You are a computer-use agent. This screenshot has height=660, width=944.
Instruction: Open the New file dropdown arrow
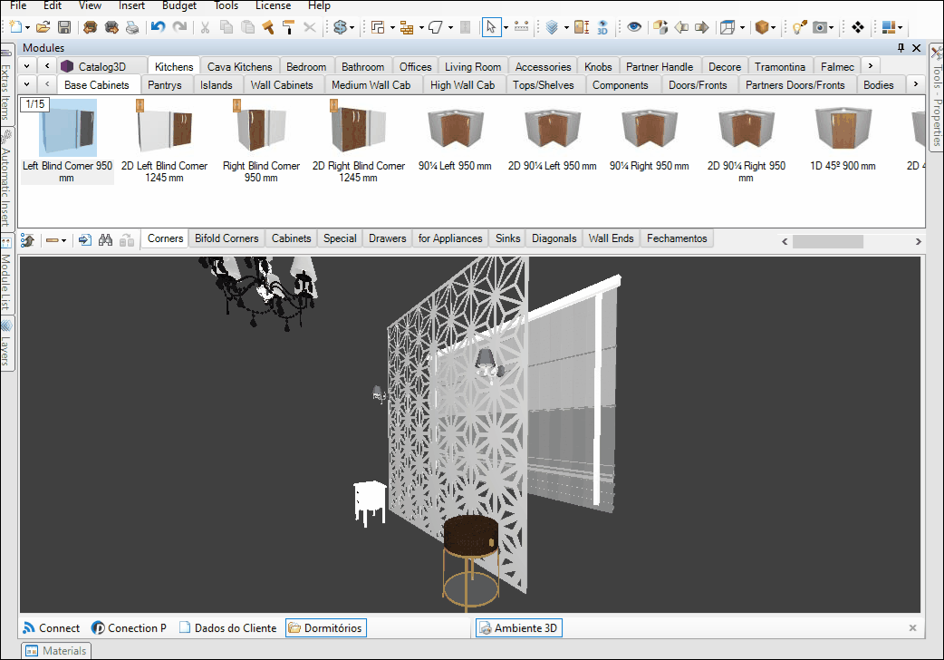27,28
